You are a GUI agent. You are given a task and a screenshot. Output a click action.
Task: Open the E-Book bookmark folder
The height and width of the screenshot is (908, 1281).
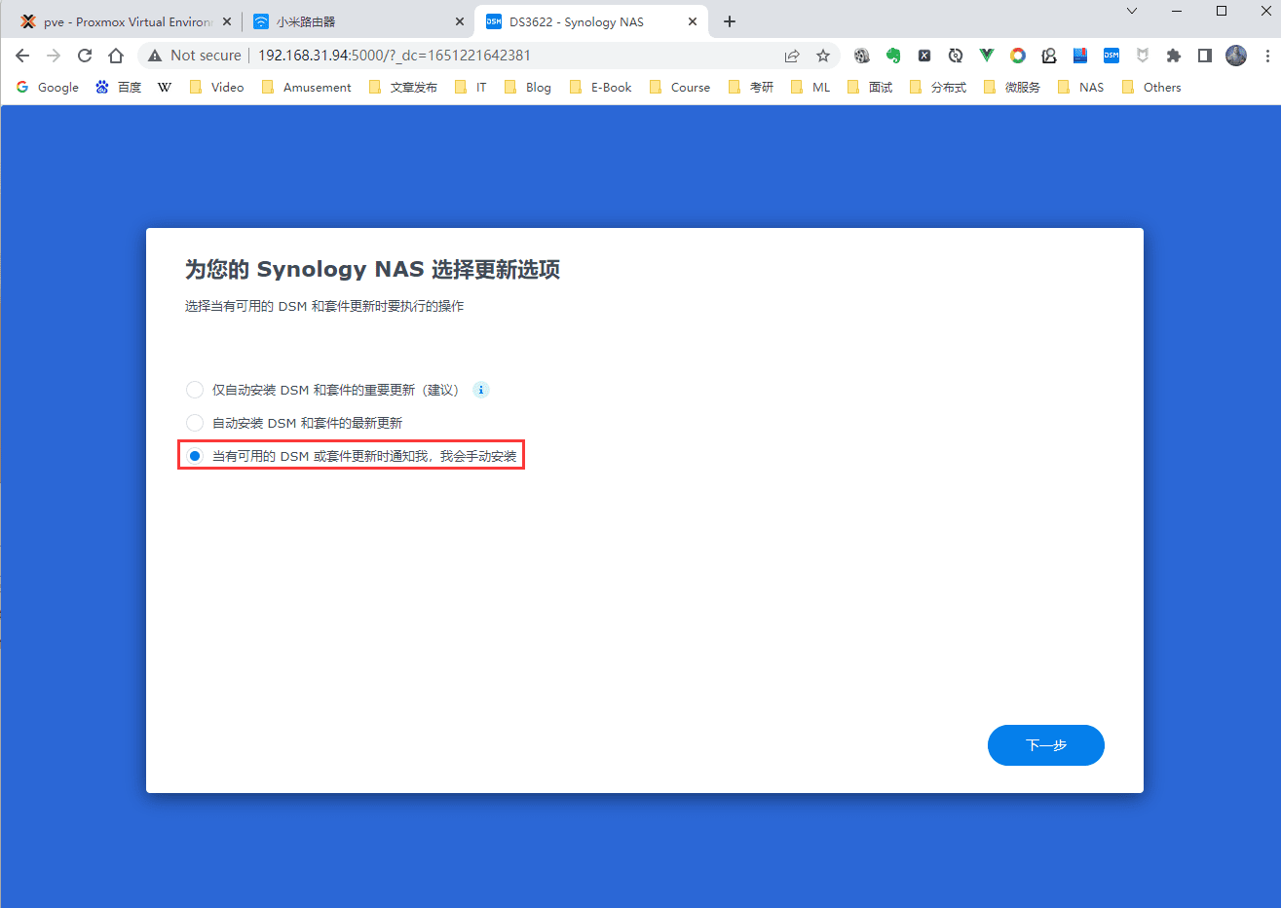pyautogui.click(x=601, y=88)
